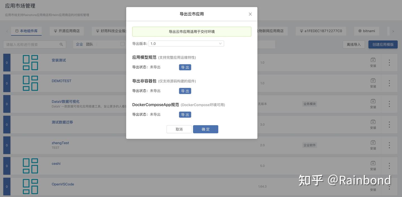Click the 业务模块 tag
The width and height of the screenshot is (402, 197).
coord(309,104)
